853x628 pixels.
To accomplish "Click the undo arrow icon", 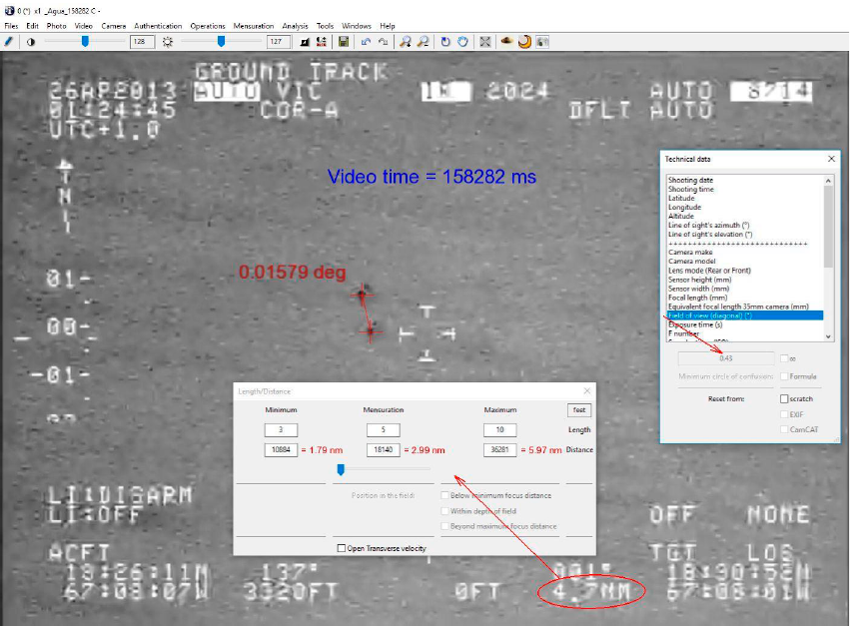I will (x=366, y=42).
